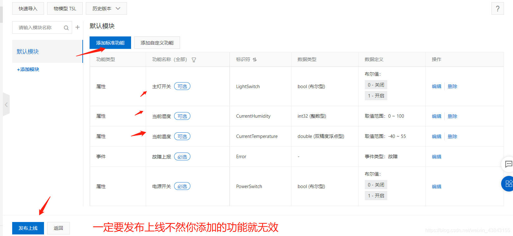Click the 可选 tag beside 当前温度

click(x=182, y=136)
